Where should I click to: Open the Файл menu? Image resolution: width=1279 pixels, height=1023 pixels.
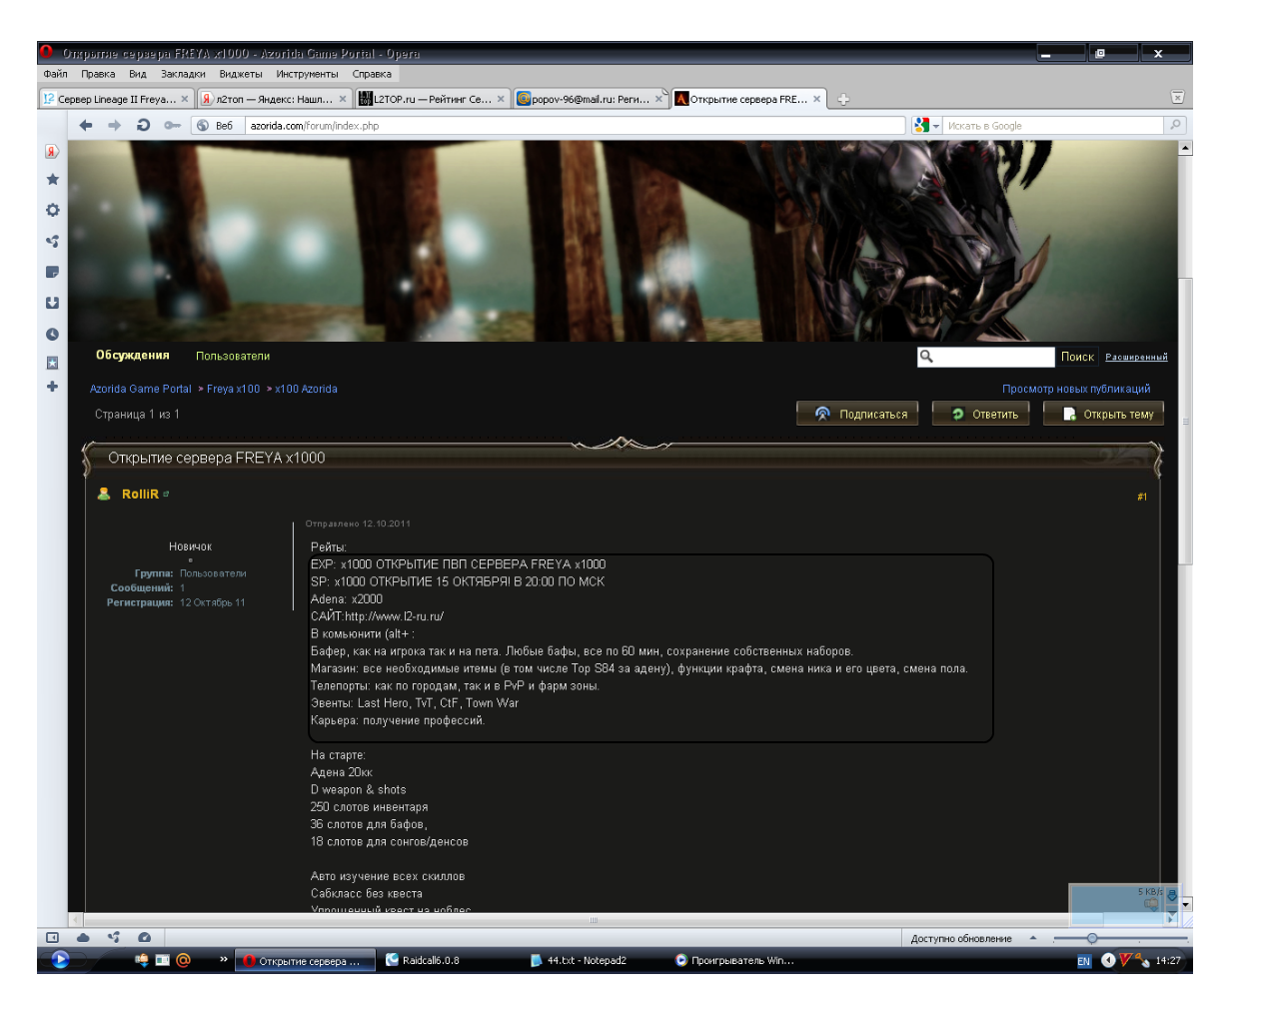coord(55,74)
